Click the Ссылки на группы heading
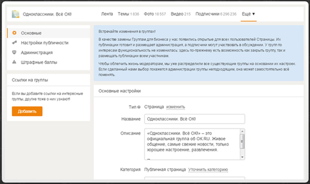 [30, 80]
